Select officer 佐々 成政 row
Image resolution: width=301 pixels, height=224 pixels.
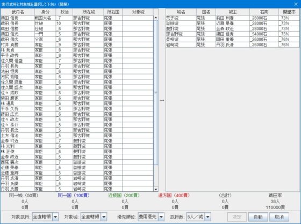77,93
